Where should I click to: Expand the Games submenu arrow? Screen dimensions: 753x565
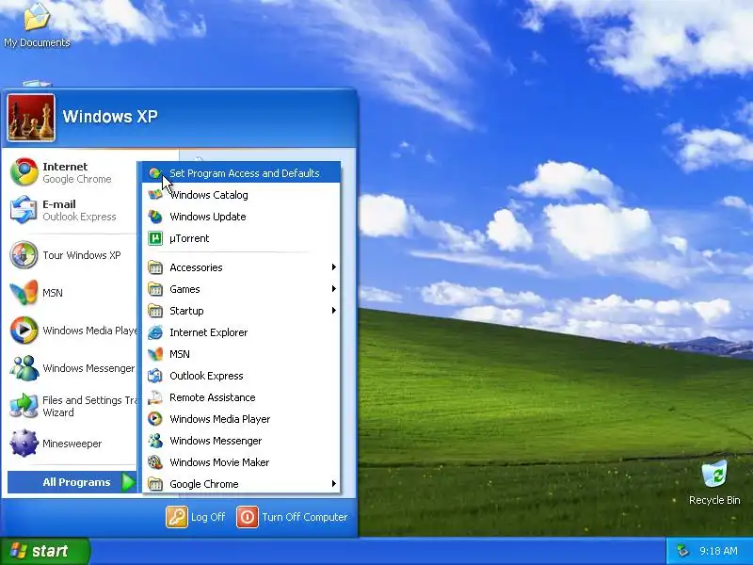click(334, 289)
